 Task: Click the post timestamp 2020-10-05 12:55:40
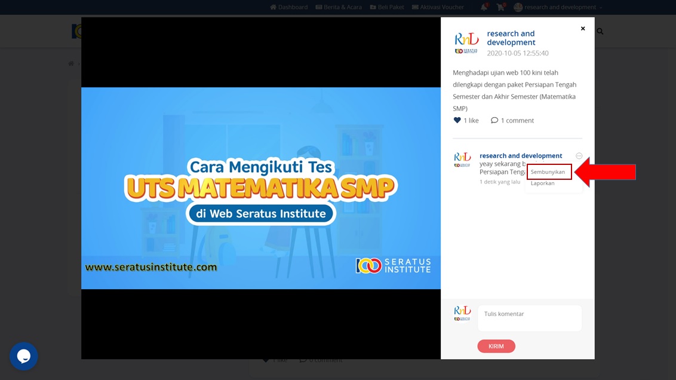pyautogui.click(x=518, y=53)
